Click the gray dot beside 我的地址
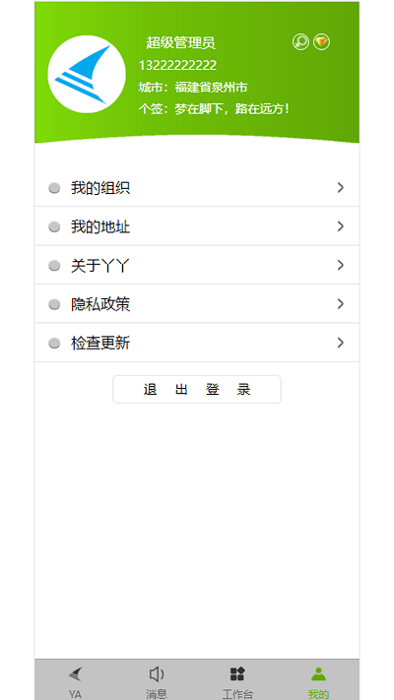 54,227
